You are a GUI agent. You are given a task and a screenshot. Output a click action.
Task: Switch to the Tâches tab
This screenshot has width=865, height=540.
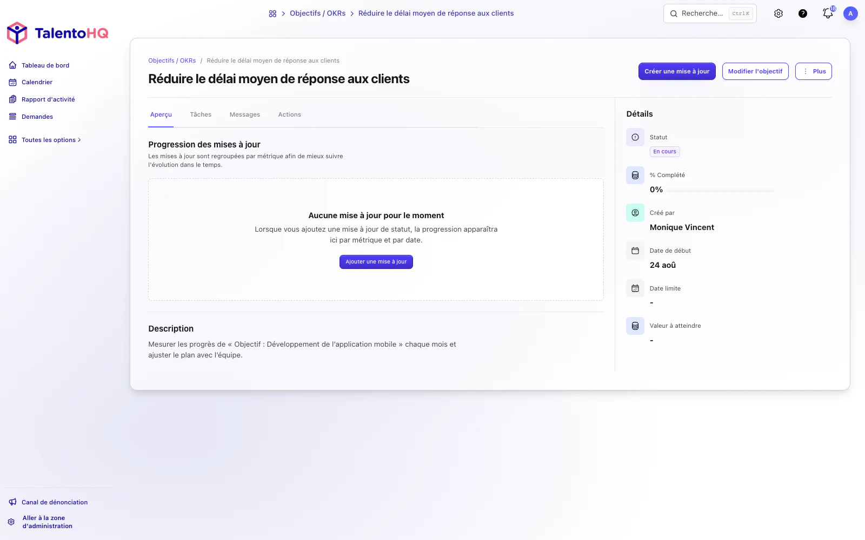(201, 114)
